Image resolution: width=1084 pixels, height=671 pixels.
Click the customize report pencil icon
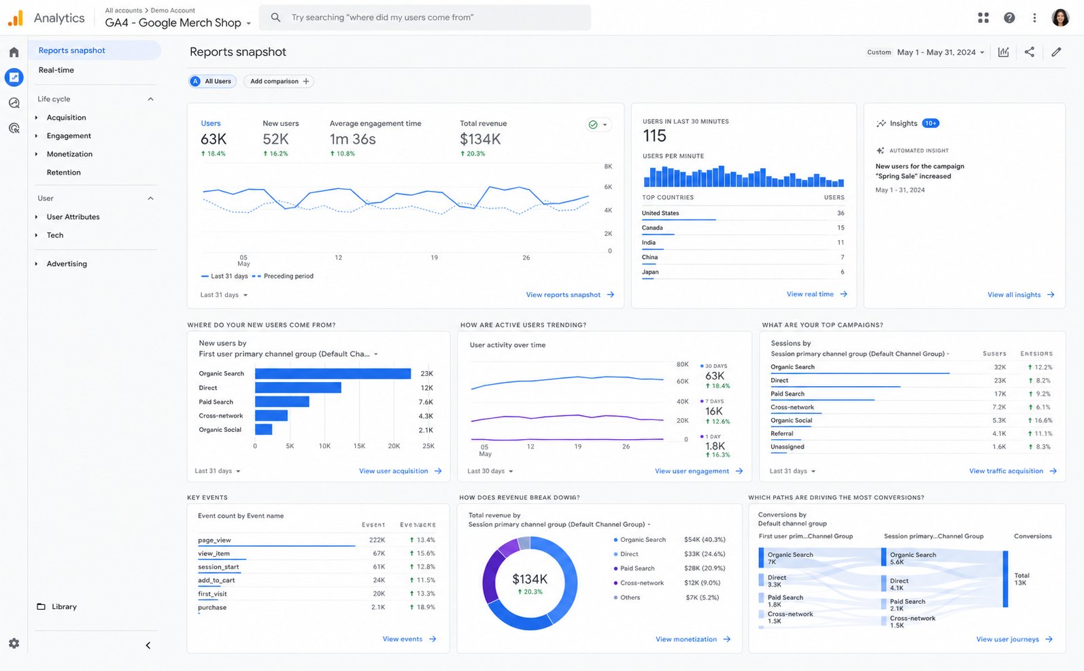tap(1056, 52)
